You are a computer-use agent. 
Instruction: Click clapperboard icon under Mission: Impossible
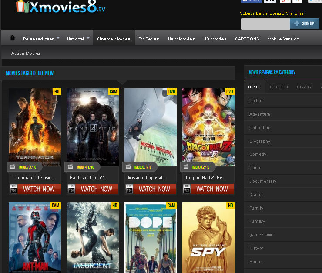click(x=128, y=167)
